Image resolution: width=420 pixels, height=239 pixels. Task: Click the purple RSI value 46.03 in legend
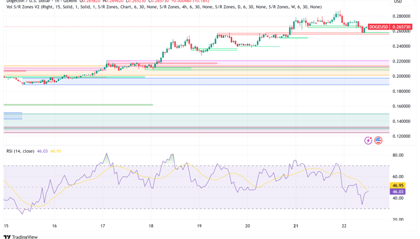42,151
